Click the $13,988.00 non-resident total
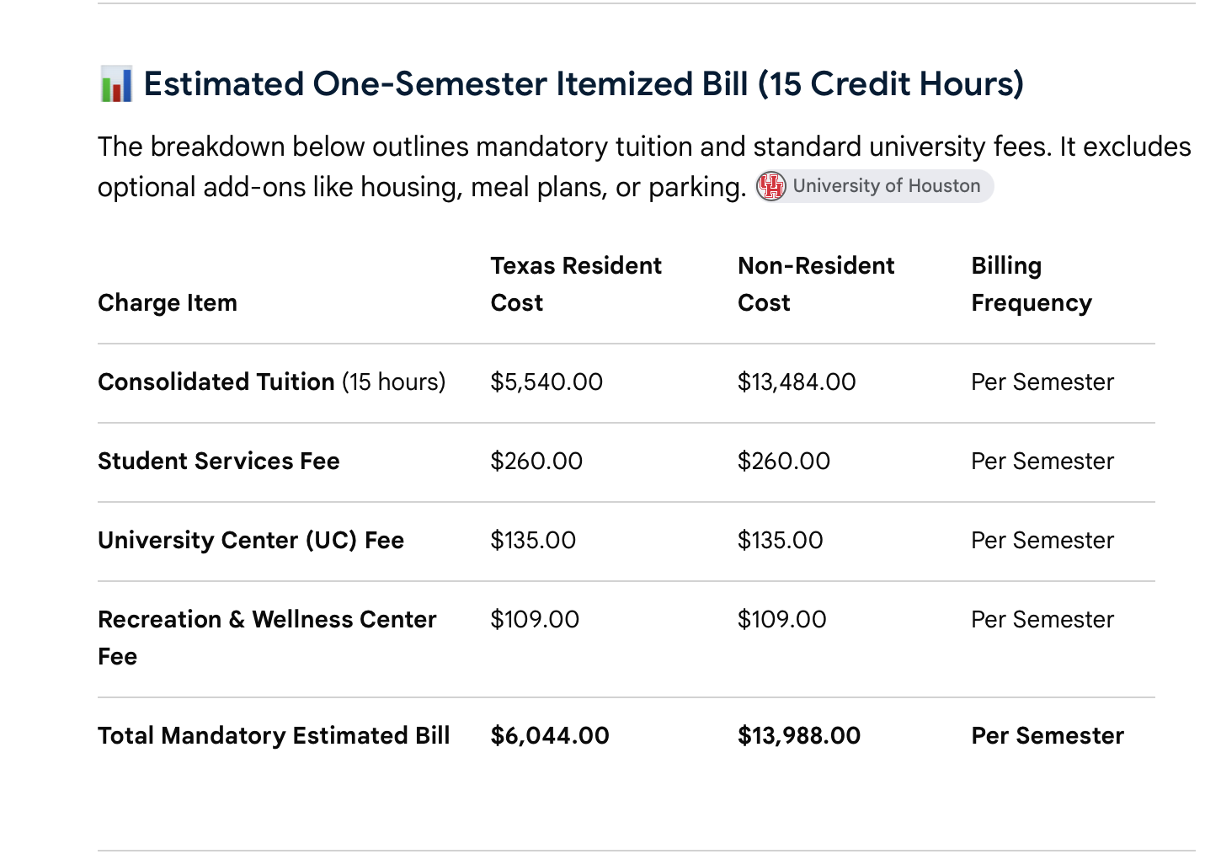1221x854 pixels. [799, 735]
